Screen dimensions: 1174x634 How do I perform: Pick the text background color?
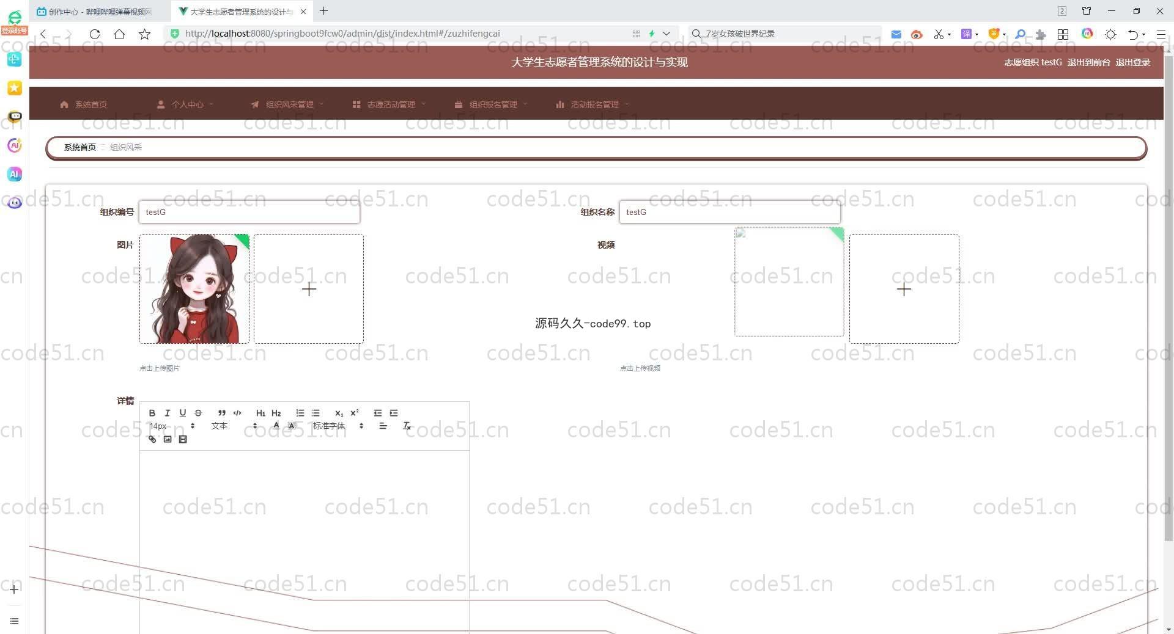tap(292, 426)
